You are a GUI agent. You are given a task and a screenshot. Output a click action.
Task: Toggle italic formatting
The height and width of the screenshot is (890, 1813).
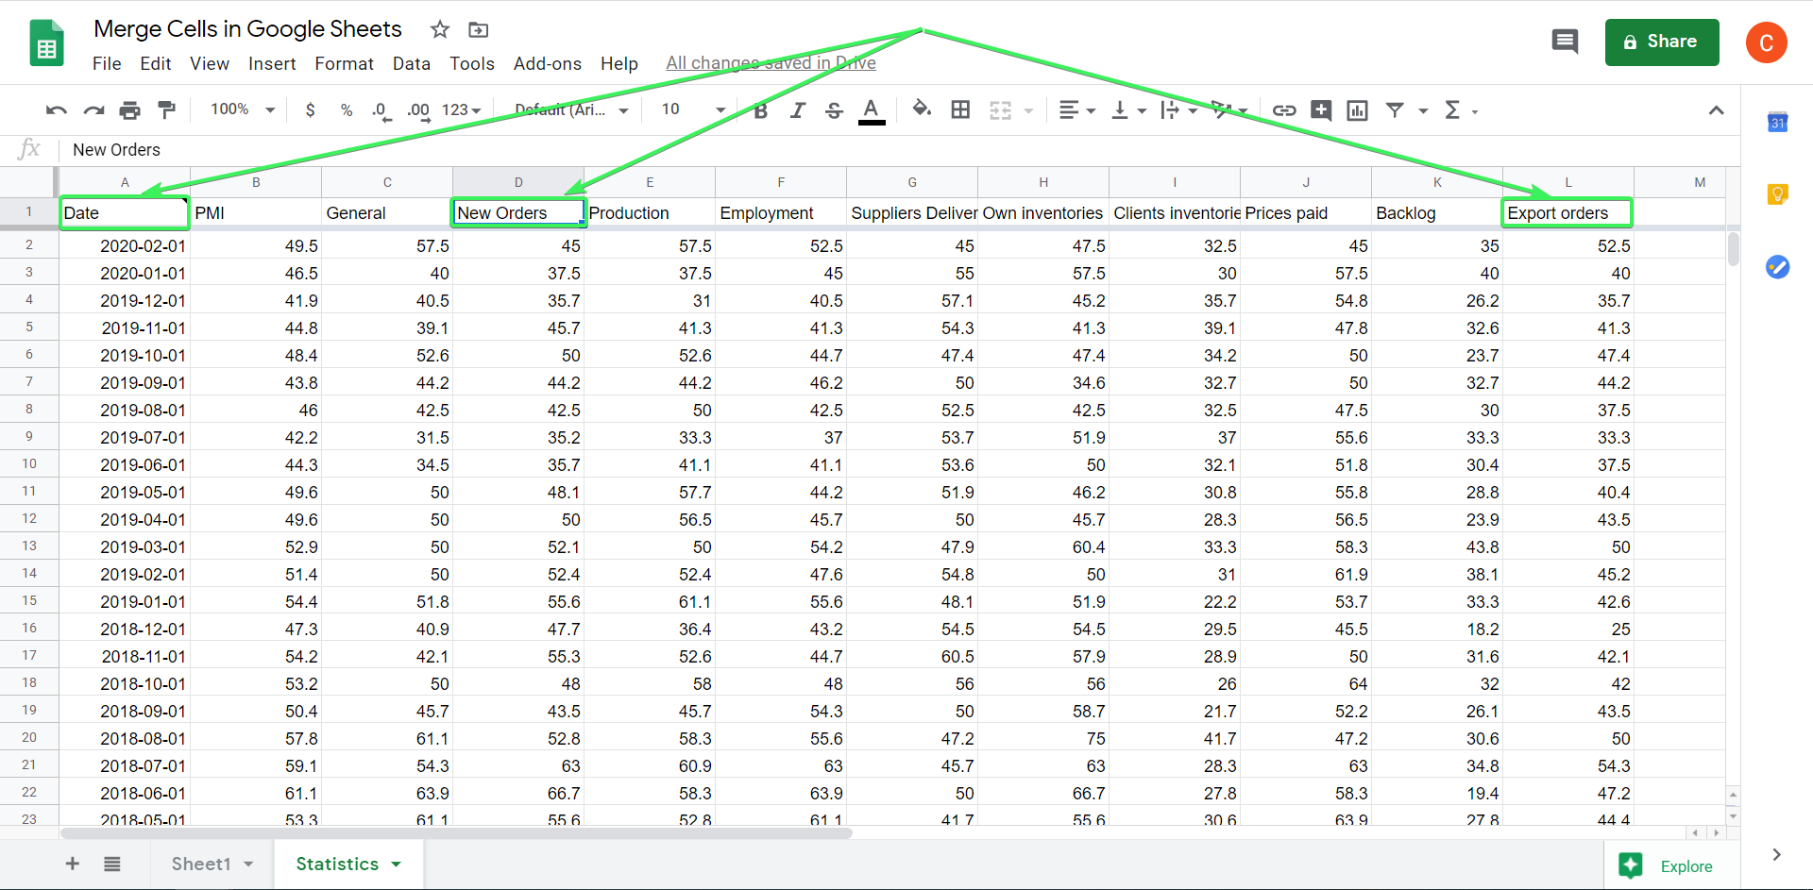[797, 109]
